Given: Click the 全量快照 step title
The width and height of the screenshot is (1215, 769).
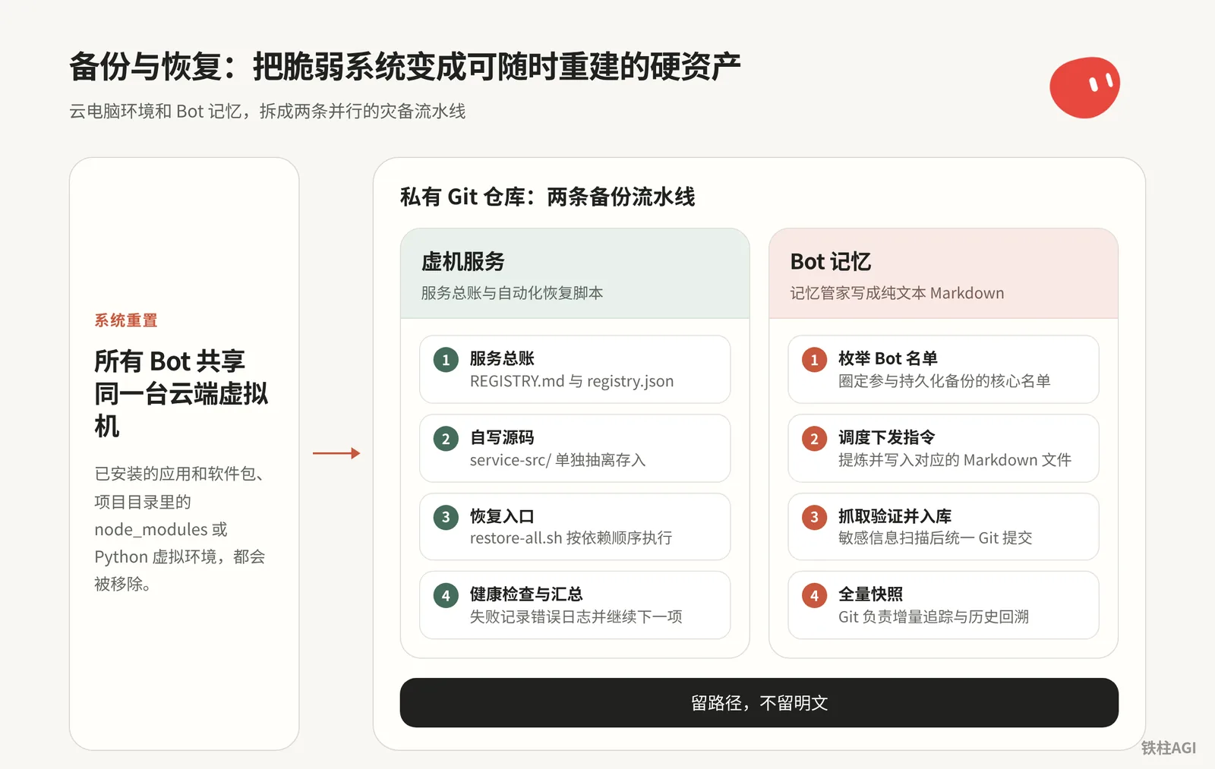Looking at the screenshot, I should coord(871,594).
